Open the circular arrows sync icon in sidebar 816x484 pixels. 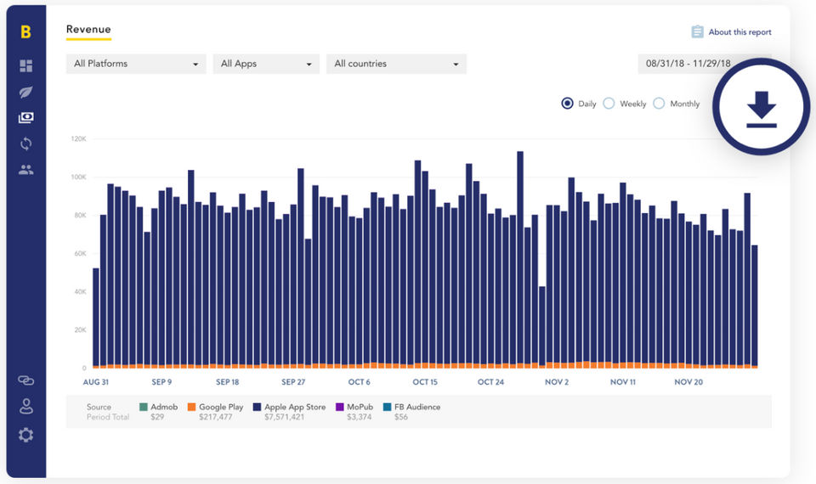[x=26, y=144]
